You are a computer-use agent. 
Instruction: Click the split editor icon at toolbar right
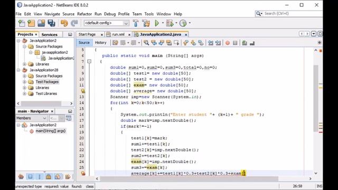pyautogui.click(x=320, y=43)
